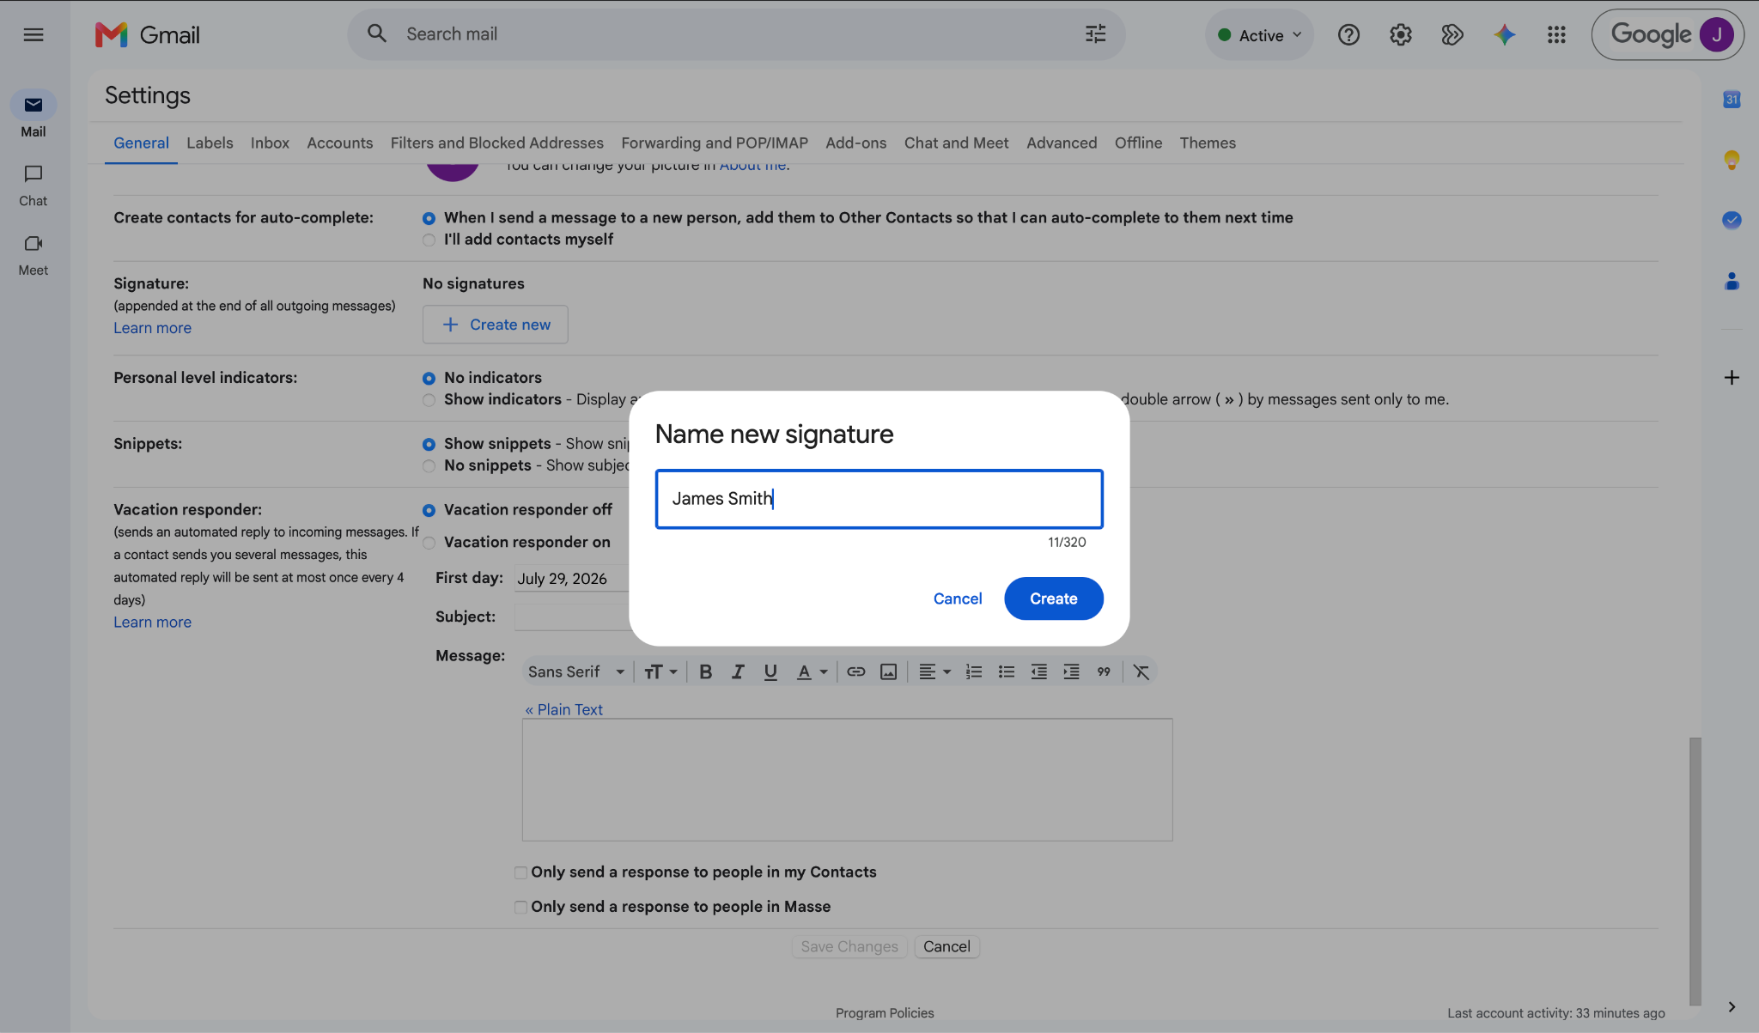The height and width of the screenshot is (1033, 1759).
Task: Apply bold in vacation message toolbar
Action: tap(705, 671)
